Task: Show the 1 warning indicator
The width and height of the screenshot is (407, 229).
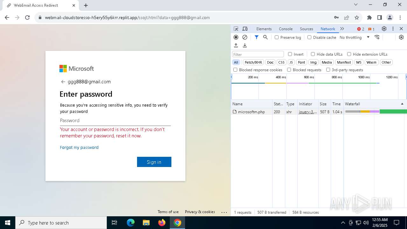Action: 371,29
